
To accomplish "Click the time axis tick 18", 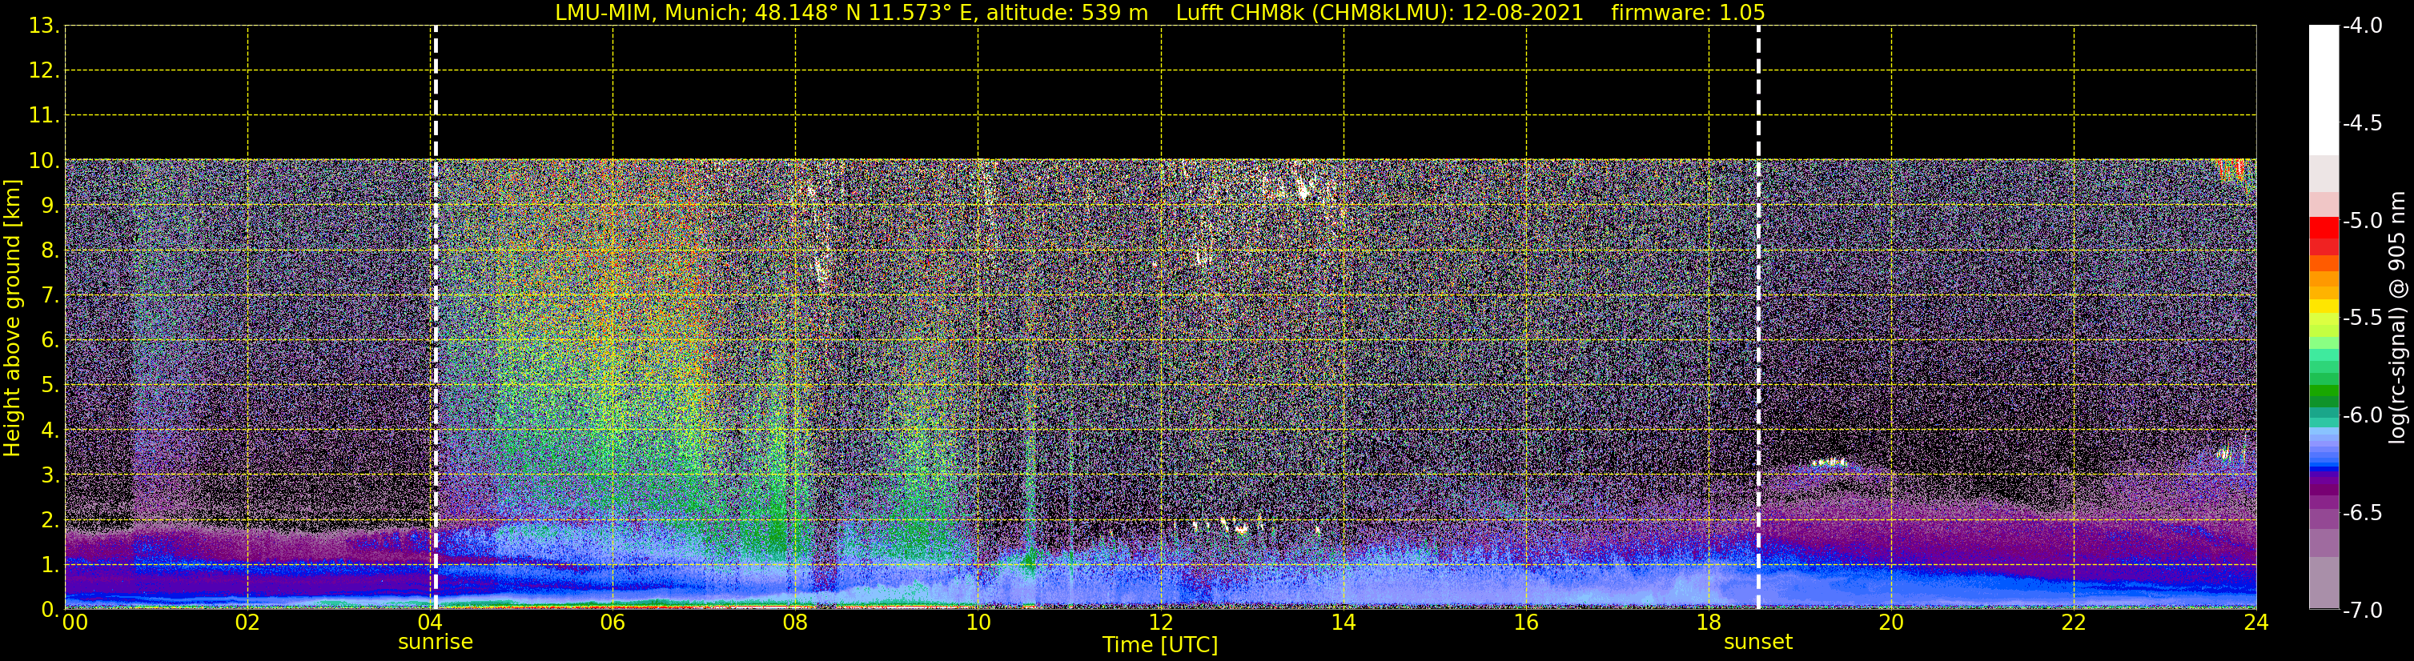I will point(1709,623).
